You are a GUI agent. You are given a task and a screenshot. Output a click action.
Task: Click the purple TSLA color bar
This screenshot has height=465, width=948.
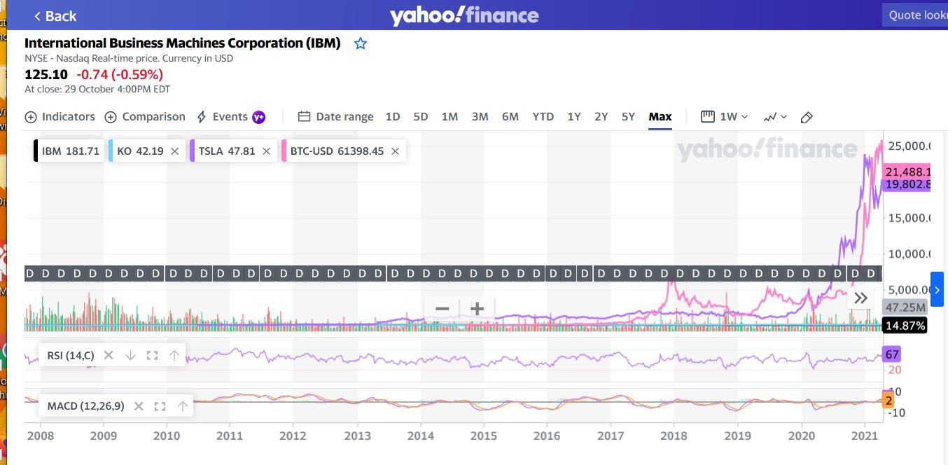click(192, 151)
